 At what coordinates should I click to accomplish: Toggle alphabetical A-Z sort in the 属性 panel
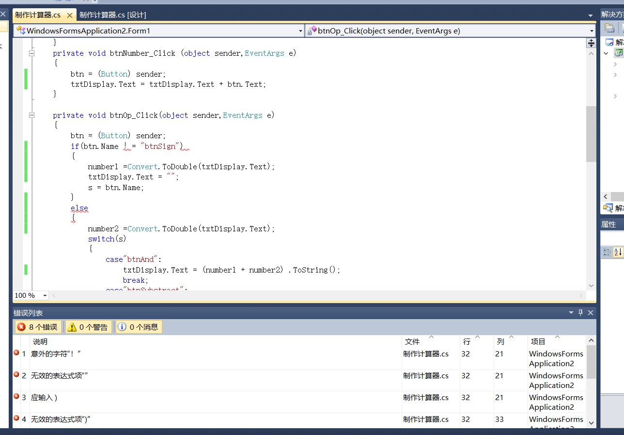618,252
